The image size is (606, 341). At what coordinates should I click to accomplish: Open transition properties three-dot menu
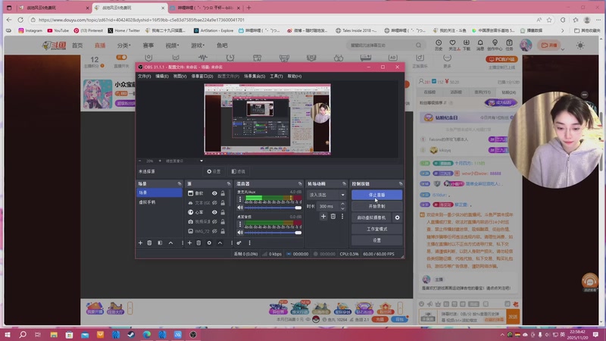click(x=342, y=217)
